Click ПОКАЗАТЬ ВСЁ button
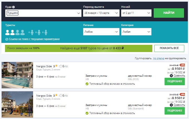Image resolution: width=189 pixels, height=119 pixels. 169,48
